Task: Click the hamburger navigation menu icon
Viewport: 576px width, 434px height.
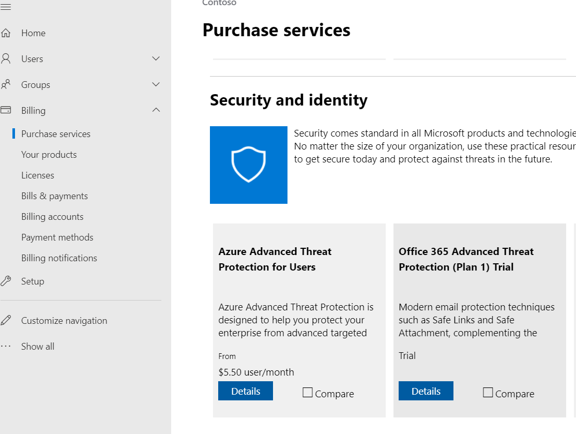Action: coord(6,7)
